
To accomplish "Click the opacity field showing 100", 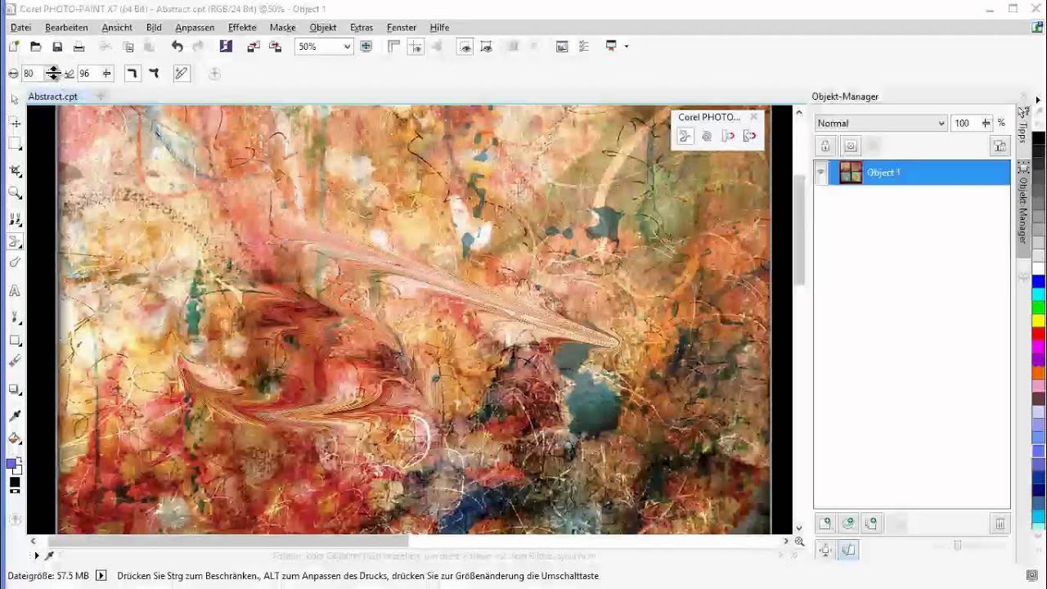I will pyautogui.click(x=965, y=123).
